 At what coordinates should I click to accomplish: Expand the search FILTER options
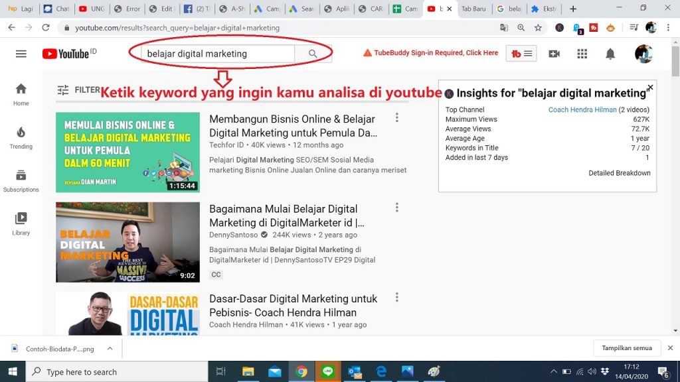[x=78, y=90]
